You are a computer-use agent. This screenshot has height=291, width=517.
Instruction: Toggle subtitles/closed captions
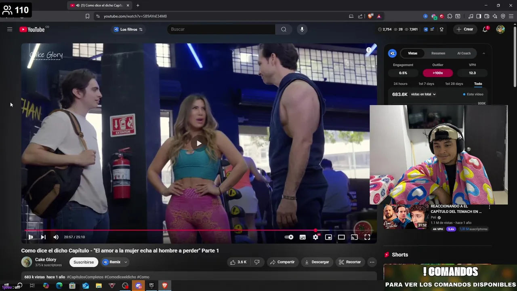pos(303,237)
